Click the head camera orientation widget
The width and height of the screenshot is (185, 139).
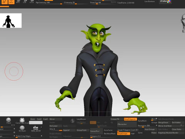183,23
